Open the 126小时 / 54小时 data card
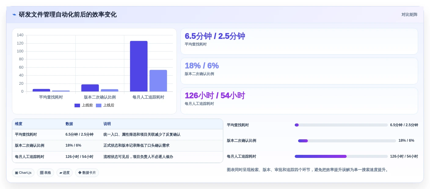 coord(299,101)
